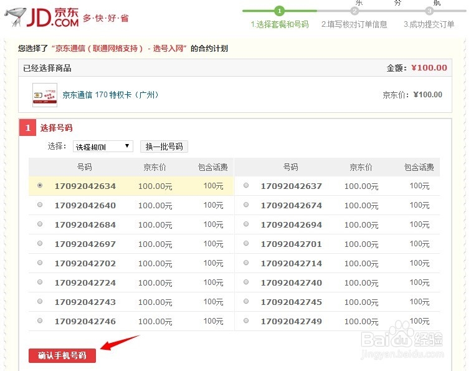
Task: Click the 选择号码 section title
Action: coord(57,128)
